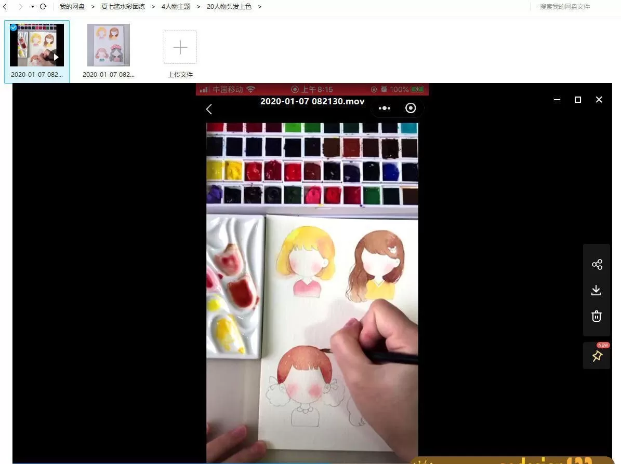
Task: Expand chevron after 我的网盘 breadcrumb
Action: pyautogui.click(x=93, y=7)
